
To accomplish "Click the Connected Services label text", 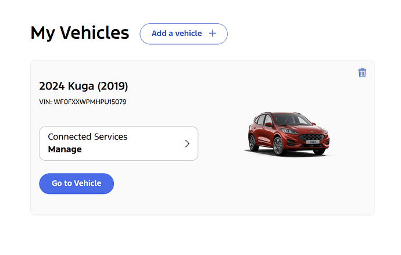I will click(x=87, y=137).
